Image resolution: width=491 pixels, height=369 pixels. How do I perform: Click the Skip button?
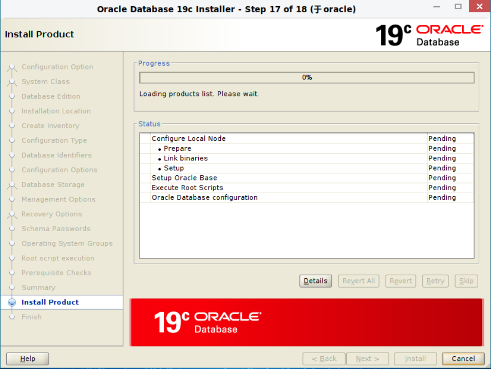tap(466, 281)
